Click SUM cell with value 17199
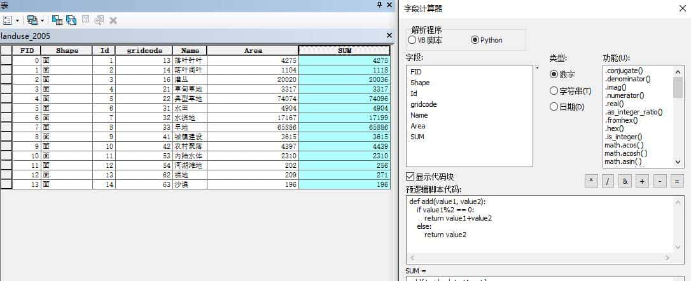Image resolution: width=691 pixels, height=281 pixels. [x=344, y=118]
